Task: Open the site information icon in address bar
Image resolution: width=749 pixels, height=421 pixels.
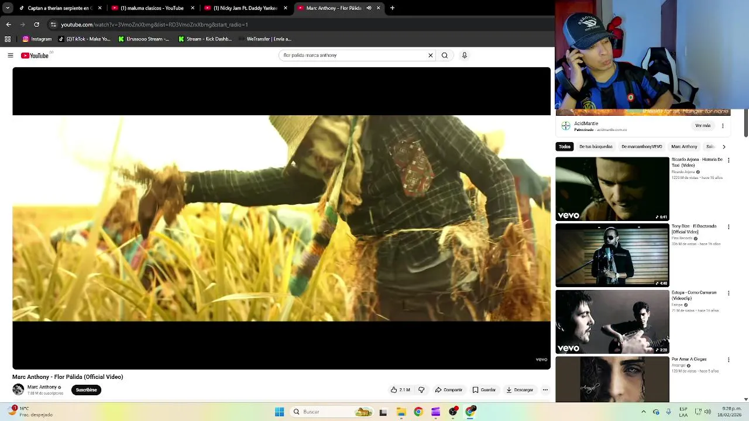Action: (x=53, y=25)
